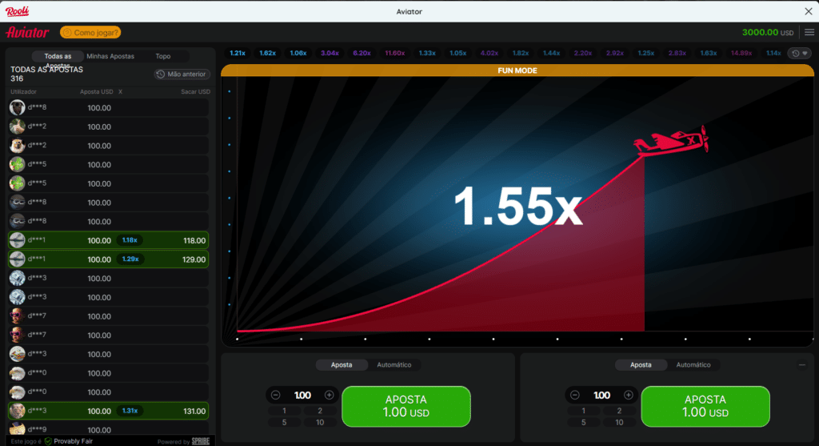Click the 4.02x past round multiplier
Viewport: 819px width, 446px height.
[489, 54]
